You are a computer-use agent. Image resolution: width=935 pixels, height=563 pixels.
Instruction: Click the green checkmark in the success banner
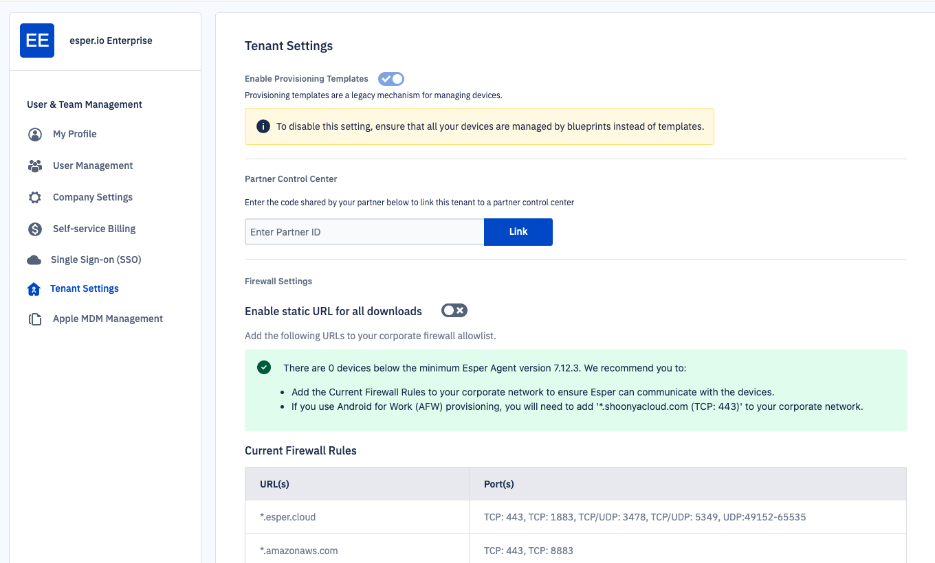tap(263, 367)
